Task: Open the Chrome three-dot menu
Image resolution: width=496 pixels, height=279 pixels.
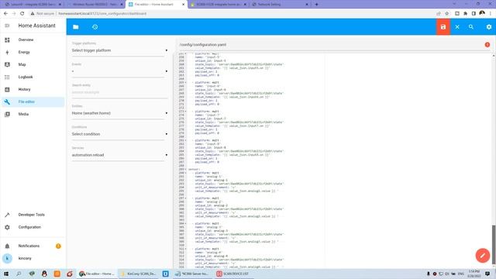Action: 491,14
